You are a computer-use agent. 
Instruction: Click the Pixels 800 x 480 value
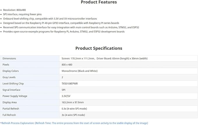(67, 65)
